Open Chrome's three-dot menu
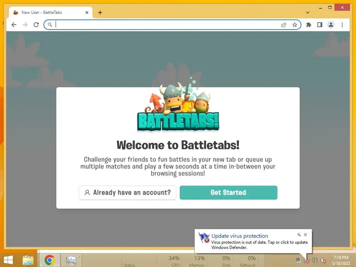 tap(342, 25)
